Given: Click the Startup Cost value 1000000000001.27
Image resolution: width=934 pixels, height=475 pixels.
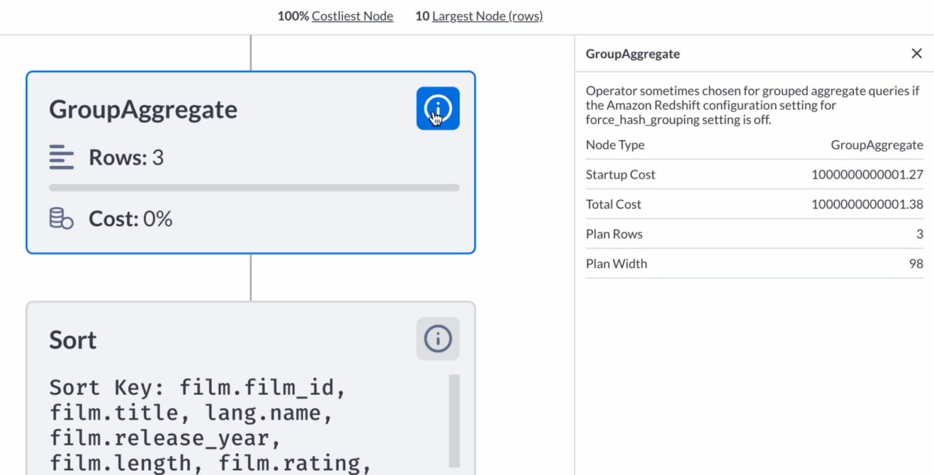Looking at the screenshot, I should (867, 175).
